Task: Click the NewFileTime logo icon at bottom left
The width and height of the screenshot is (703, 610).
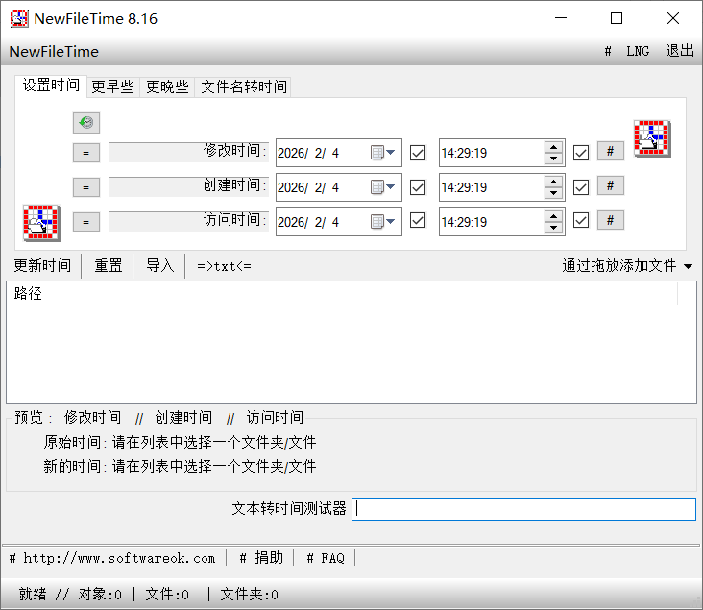Action: pyautogui.click(x=41, y=223)
